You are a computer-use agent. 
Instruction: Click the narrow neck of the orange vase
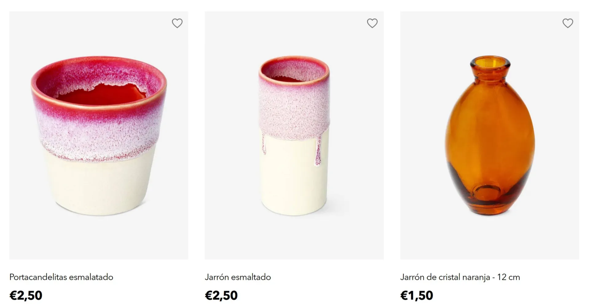click(x=490, y=74)
